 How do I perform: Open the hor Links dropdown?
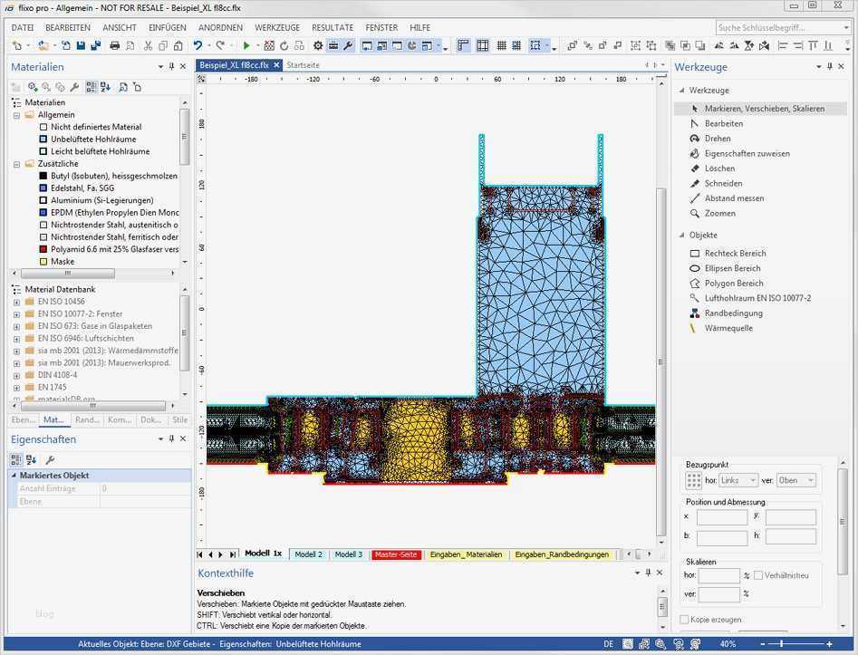[738, 480]
